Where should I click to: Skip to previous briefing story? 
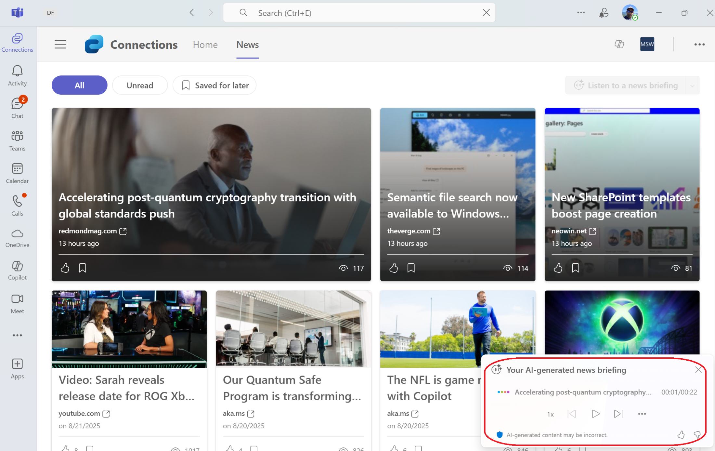tap(572, 414)
